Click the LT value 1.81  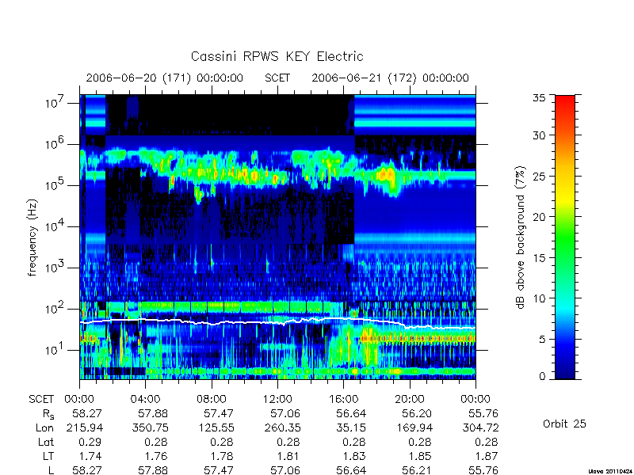click(x=288, y=456)
